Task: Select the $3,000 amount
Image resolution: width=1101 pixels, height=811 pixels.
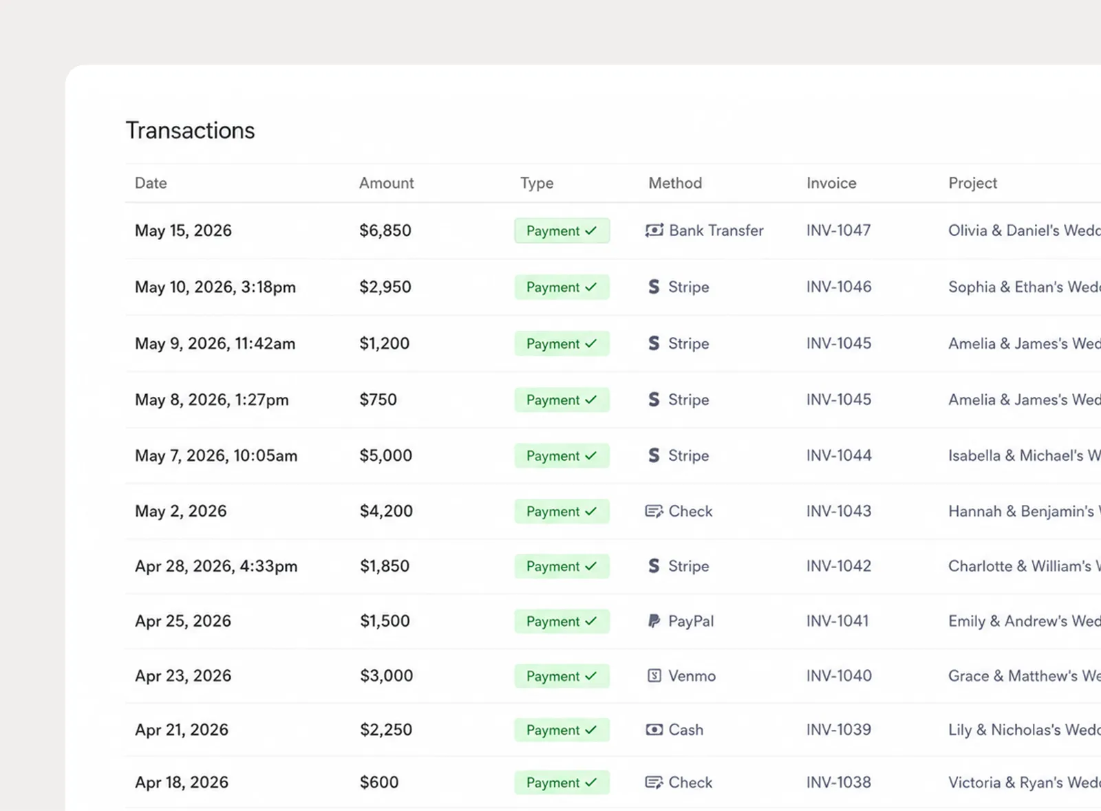Action: coord(387,676)
